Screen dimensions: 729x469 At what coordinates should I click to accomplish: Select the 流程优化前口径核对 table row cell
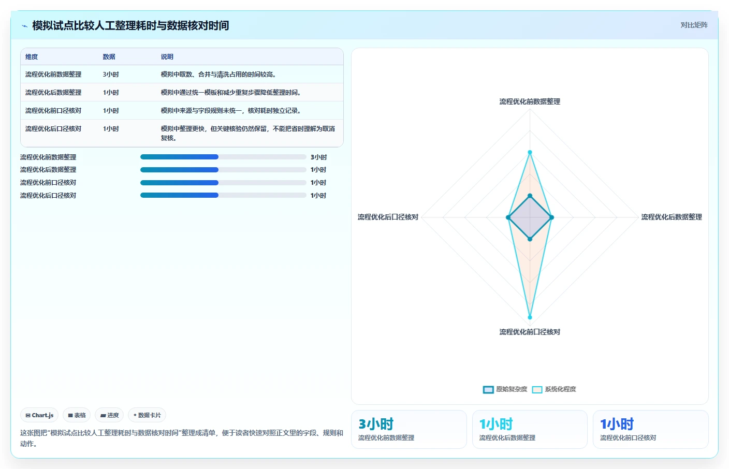[x=53, y=111]
